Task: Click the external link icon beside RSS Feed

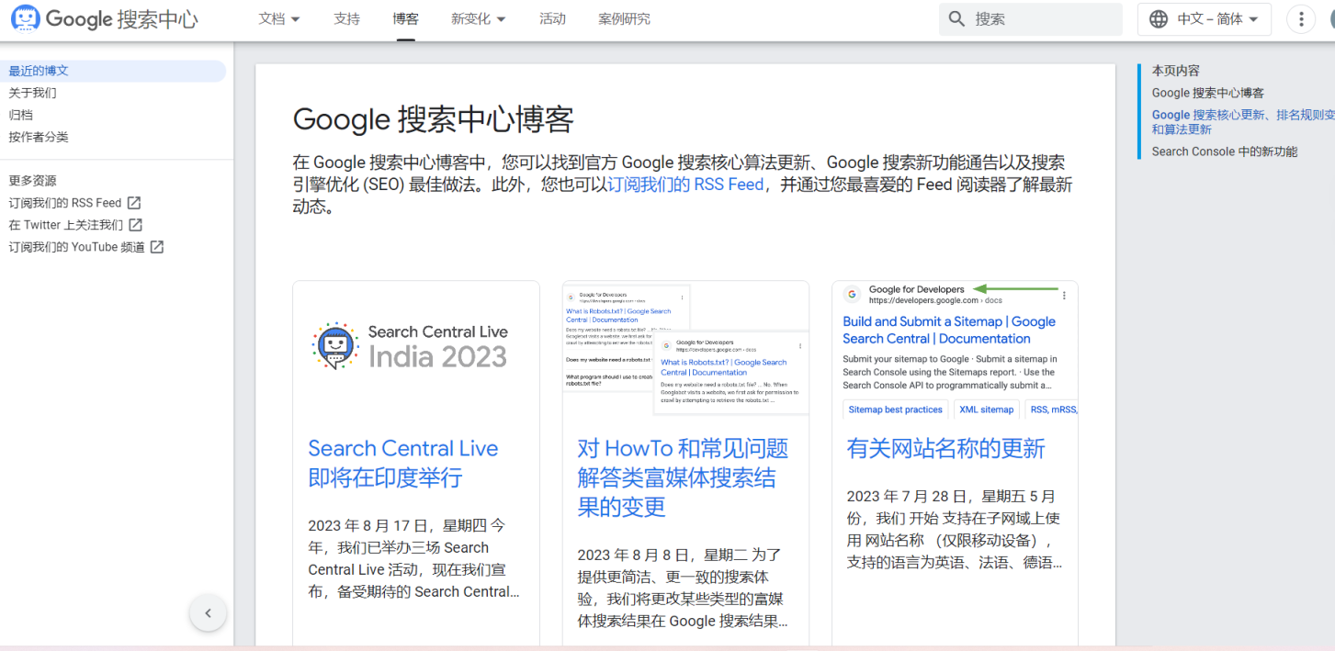Action: point(134,203)
